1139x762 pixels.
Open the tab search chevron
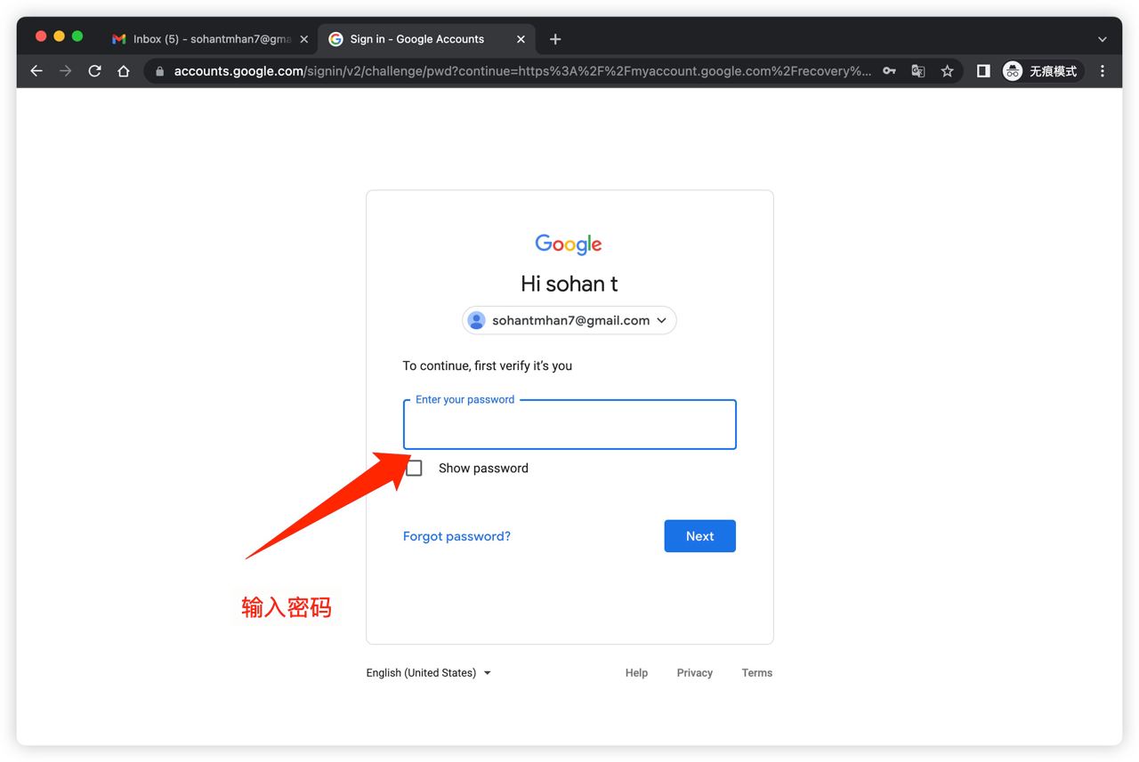pyautogui.click(x=1103, y=39)
